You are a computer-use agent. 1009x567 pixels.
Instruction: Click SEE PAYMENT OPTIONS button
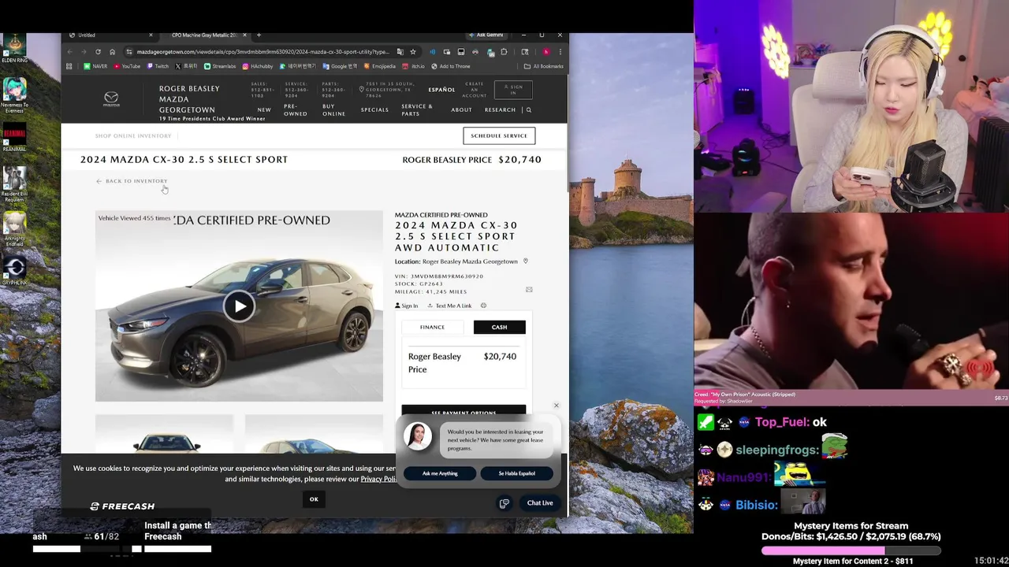pos(464,411)
